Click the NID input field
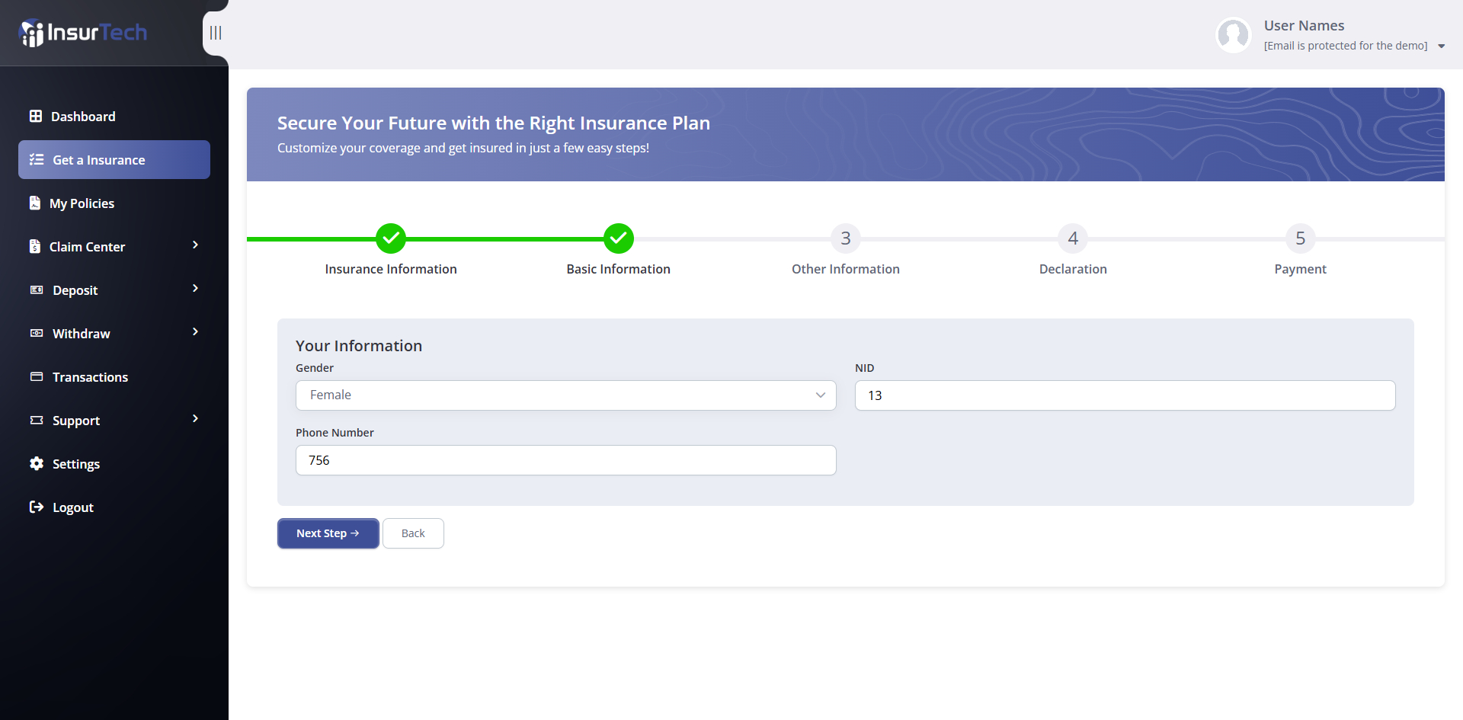Viewport: 1463px width, 720px height. (x=1125, y=395)
